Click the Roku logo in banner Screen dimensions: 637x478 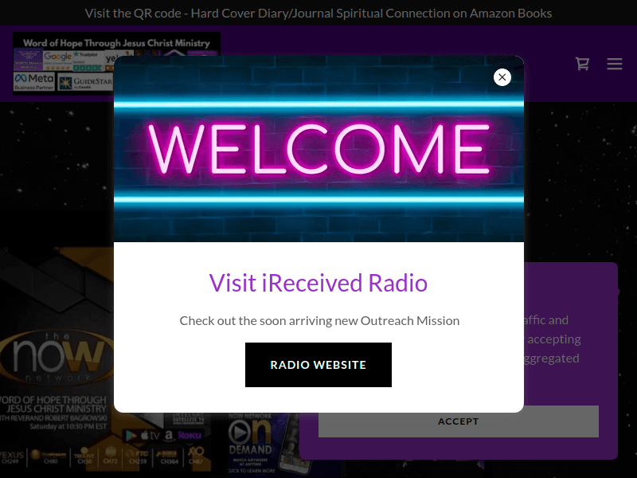click(190, 436)
